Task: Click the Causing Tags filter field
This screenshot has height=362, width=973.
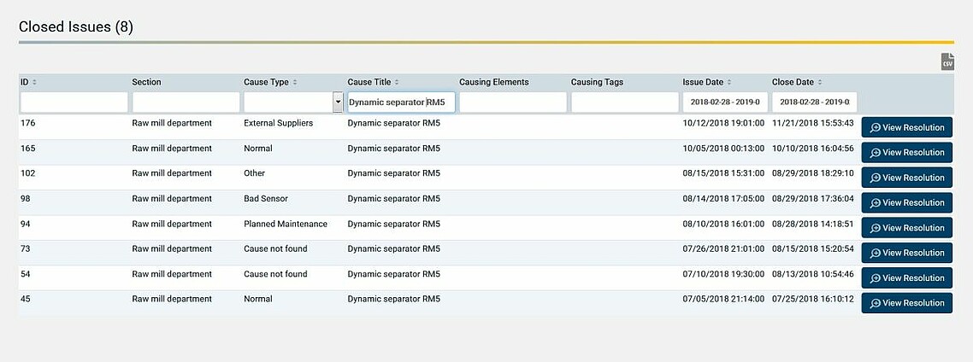Action: click(624, 102)
